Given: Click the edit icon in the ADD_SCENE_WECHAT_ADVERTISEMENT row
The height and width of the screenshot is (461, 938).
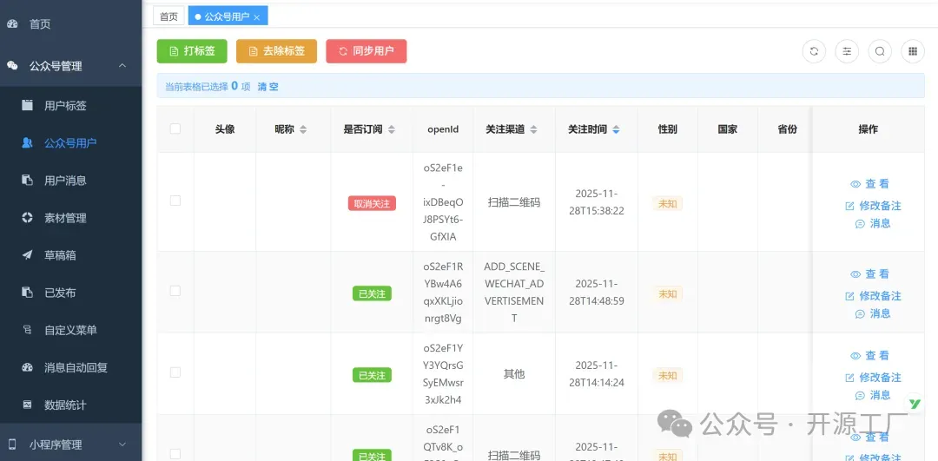Looking at the screenshot, I should click(849, 296).
